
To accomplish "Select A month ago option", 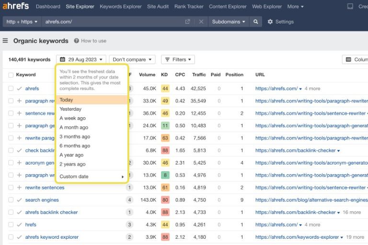I will [x=92, y=127].
